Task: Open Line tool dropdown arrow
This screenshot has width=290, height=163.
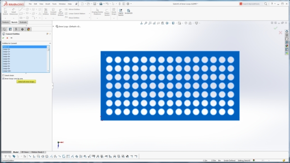Action: click(24, 9)
